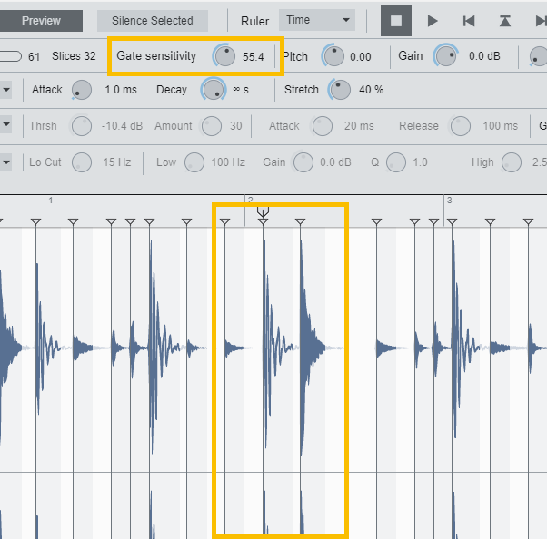The height and width of the screenshot is (539, 547).
Task: Click the Attack knob at 1.0 ms
Action: pyautogui.click(x=82, y=90)
